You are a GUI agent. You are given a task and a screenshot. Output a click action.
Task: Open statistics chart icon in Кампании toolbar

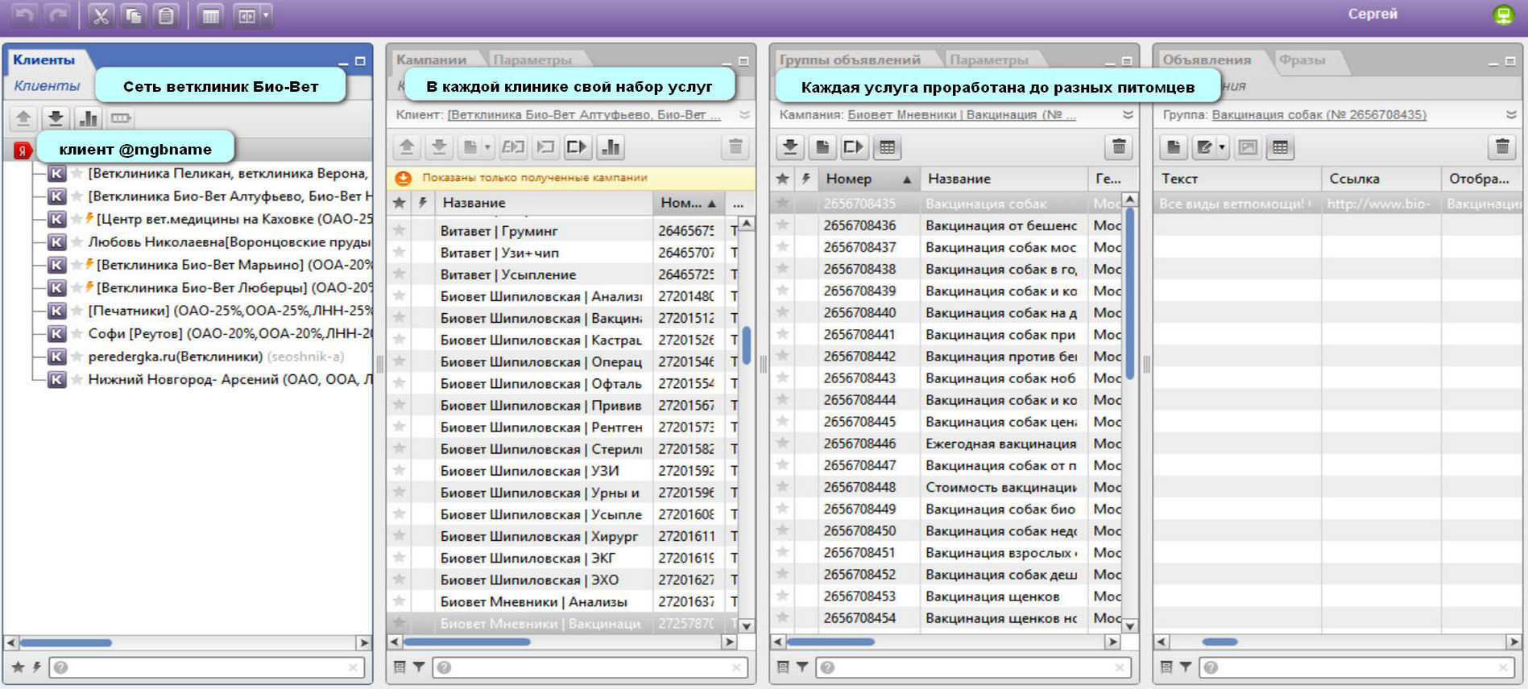611,147
